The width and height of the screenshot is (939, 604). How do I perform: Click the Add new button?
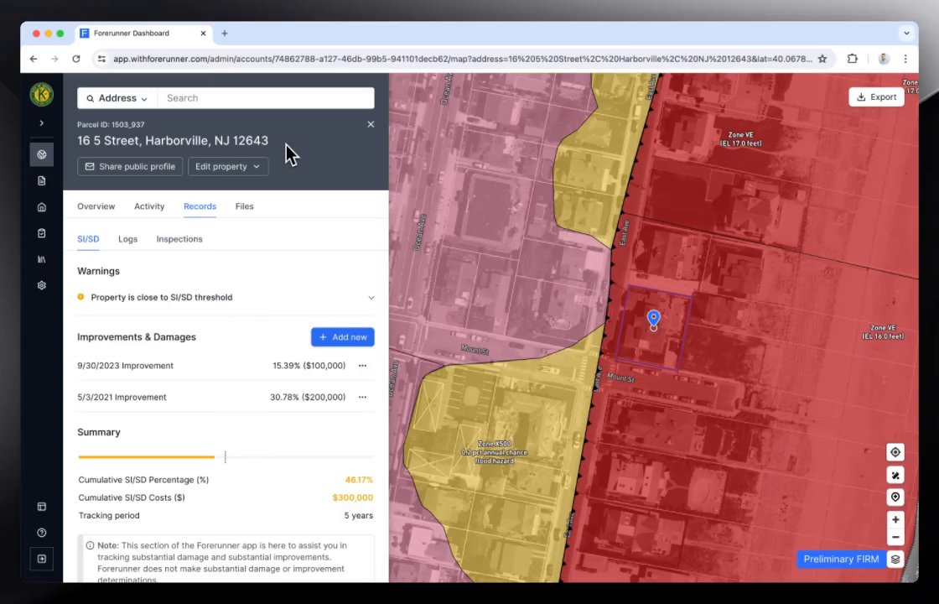tap(342, 337)
